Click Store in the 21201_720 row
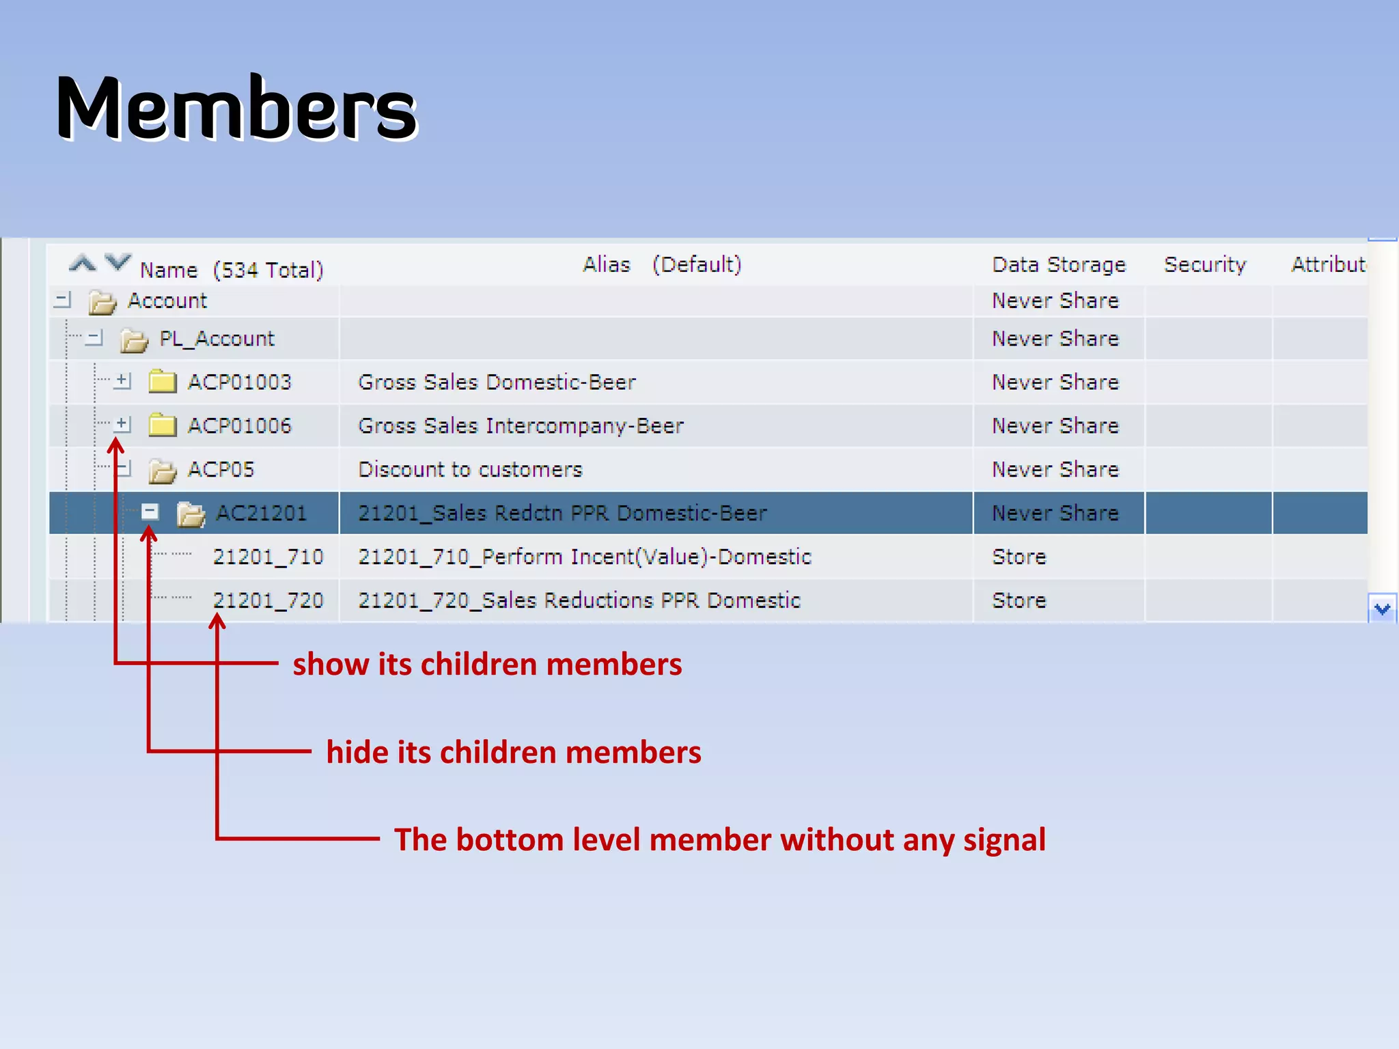1399x1049 pixels. (x=1019, y=600)
